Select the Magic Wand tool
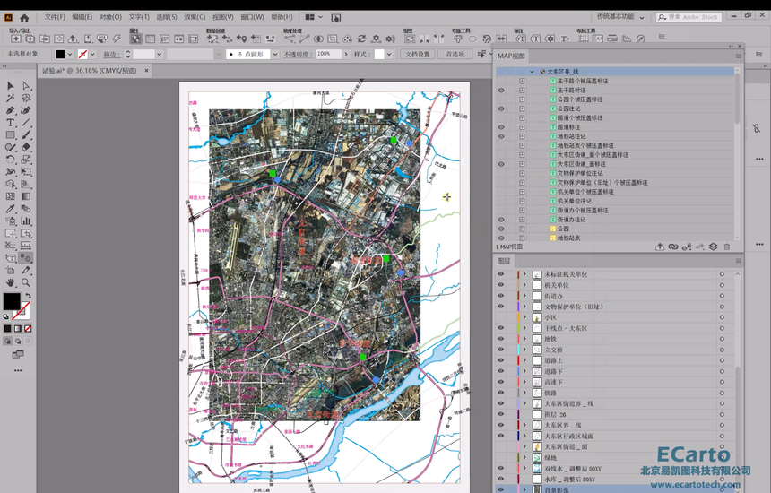Viewport: 771px width, 493px height. pyautogui.click(x=11, y=98)
